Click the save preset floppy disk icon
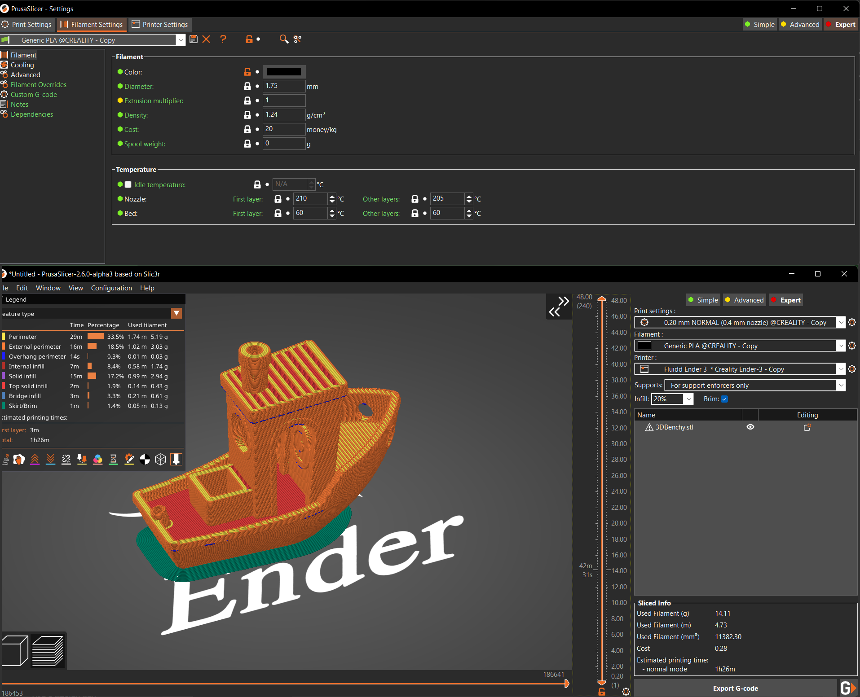The height and width of the screenshot is (697, 860). point(194,39)
